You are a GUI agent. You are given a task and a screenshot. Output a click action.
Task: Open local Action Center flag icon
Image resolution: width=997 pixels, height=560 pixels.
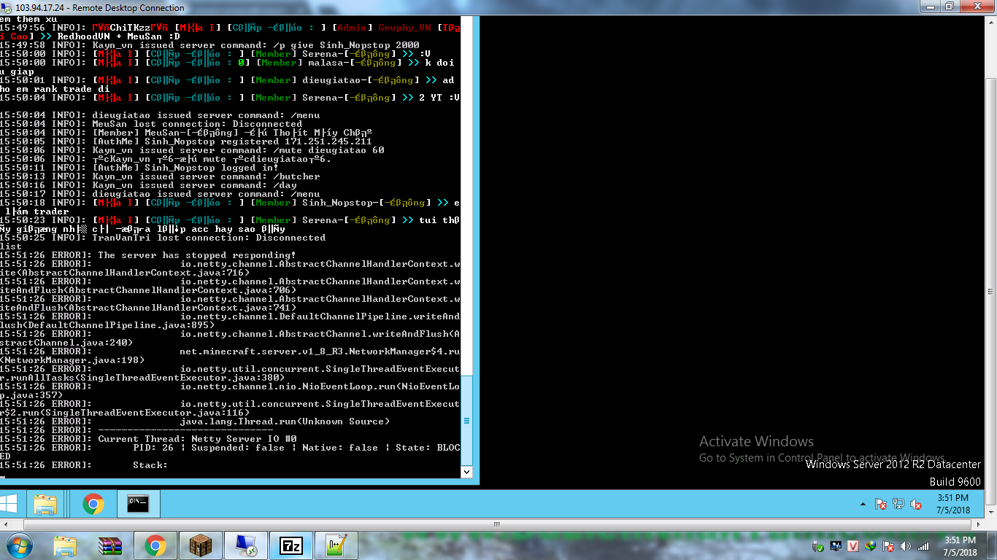click(888, 546)
